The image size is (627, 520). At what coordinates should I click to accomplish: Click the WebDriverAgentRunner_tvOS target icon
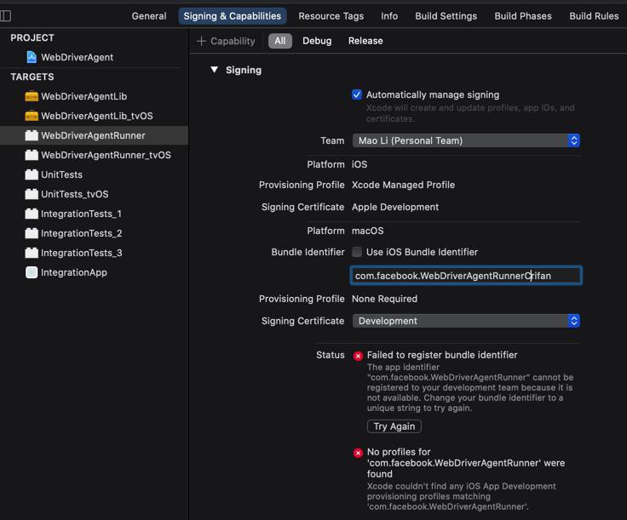[x=32, y=155]
